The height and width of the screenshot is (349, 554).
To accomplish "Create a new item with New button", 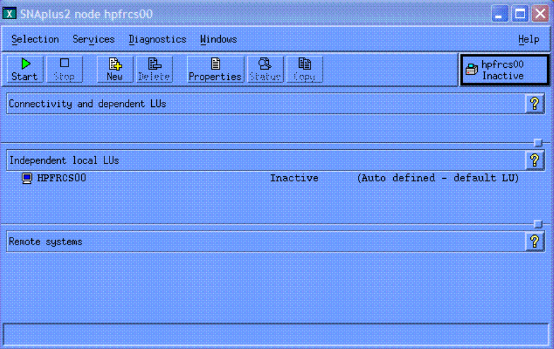I will [115, 69].
